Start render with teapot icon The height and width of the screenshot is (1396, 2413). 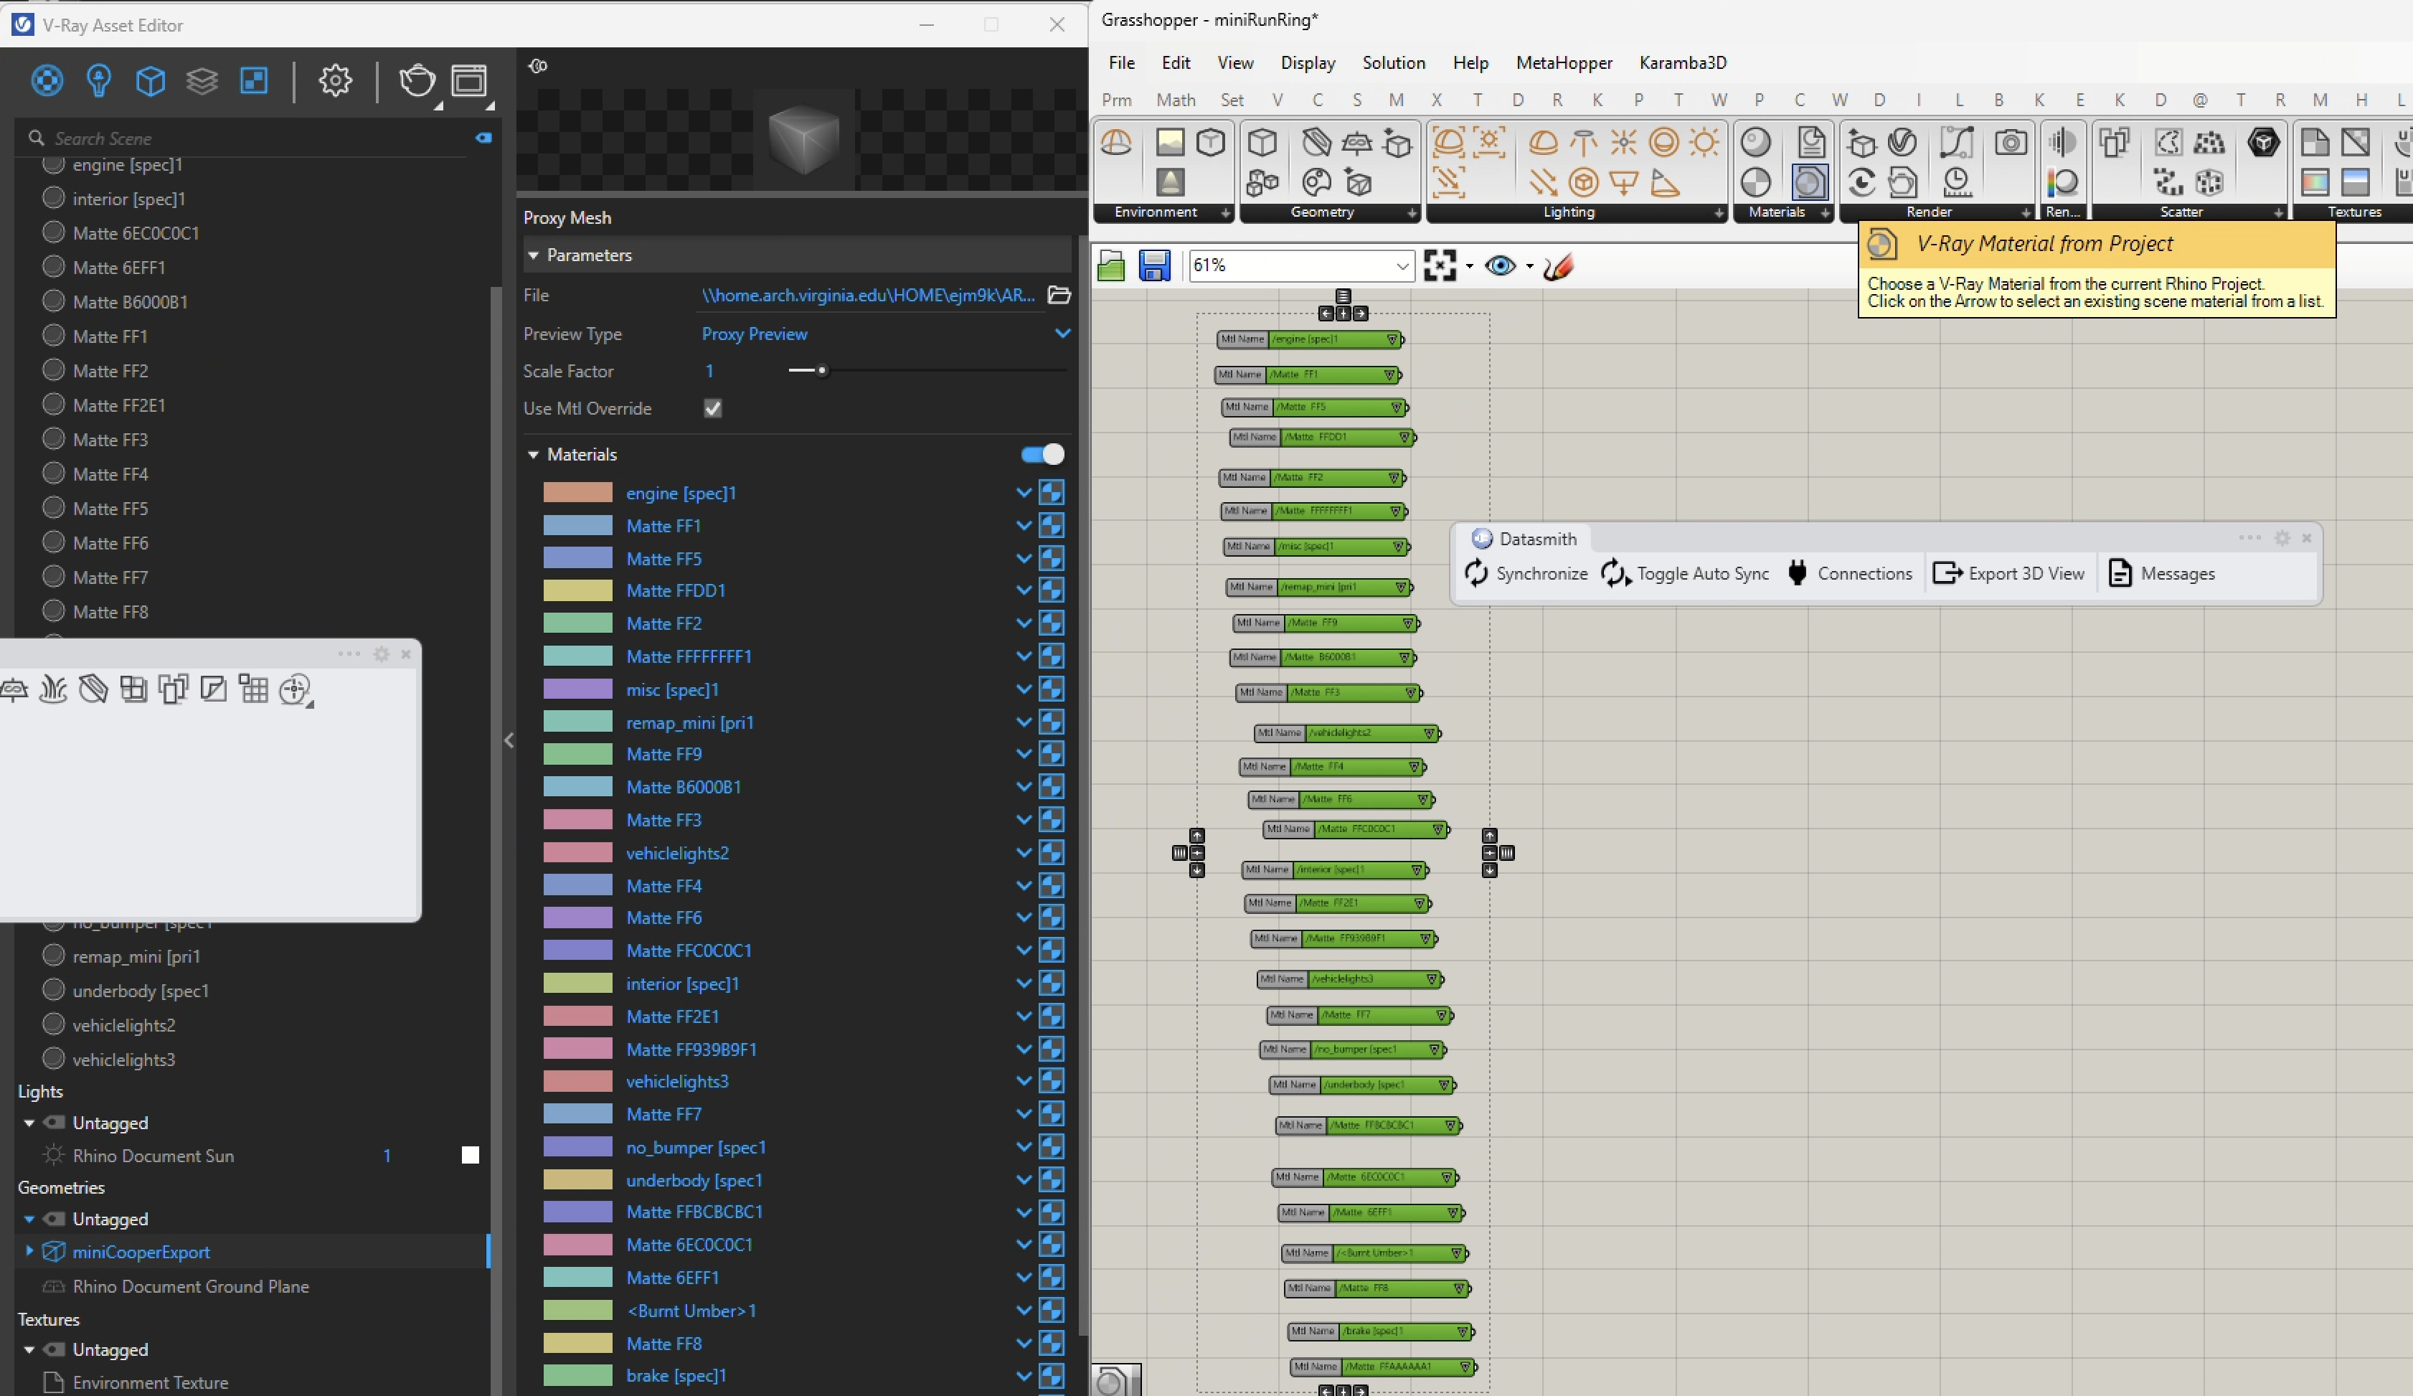(417, 80)
